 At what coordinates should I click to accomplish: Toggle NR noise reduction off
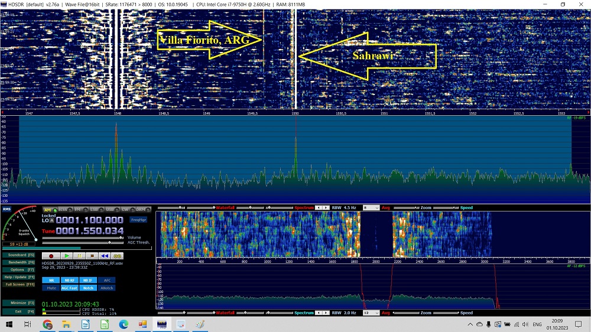(51, 280)
